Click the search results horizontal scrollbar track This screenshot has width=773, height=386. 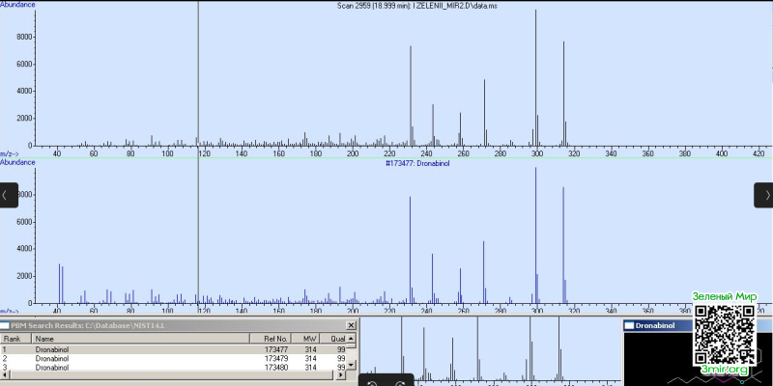(x=173, y=375)
